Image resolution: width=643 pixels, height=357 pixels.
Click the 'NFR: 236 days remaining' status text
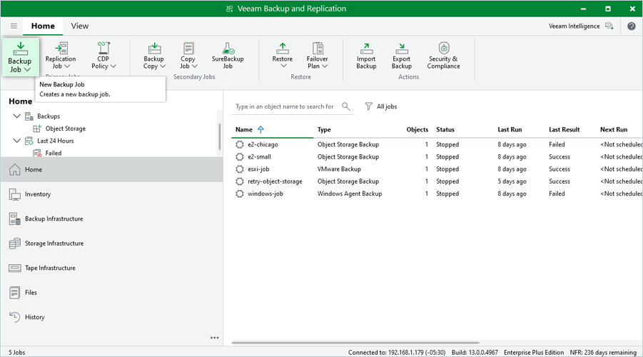pos(603,353)
